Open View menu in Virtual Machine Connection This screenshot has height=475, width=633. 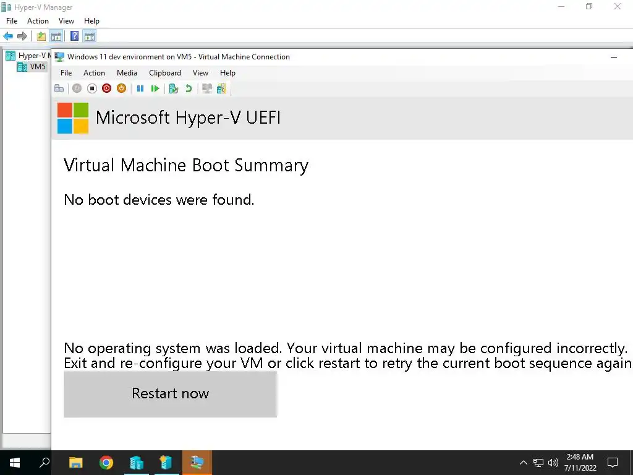tap(201, 73)
